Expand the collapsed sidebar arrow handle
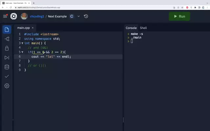The image size is (210, 131). pos(13,120)
